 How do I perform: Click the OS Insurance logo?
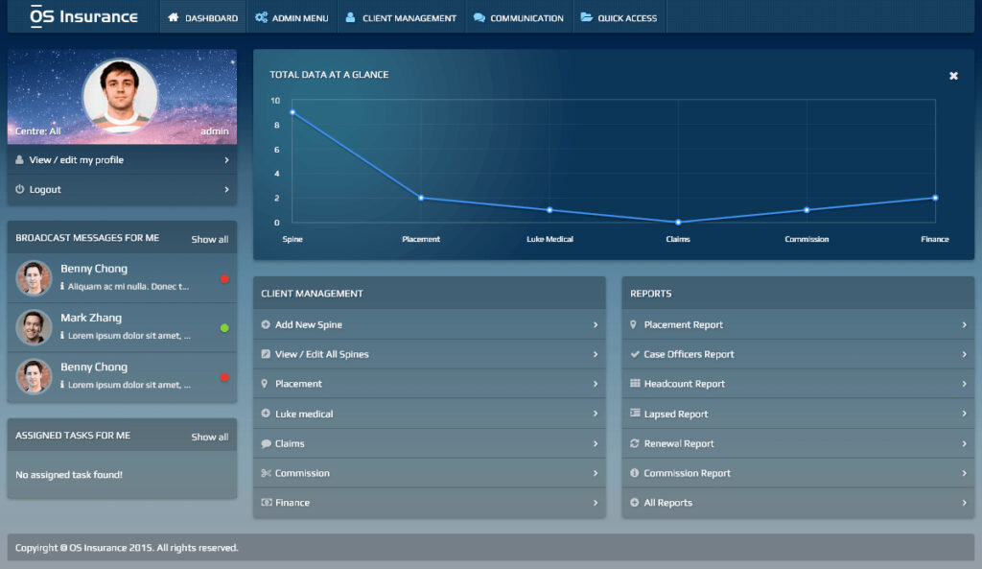[84, 16]
